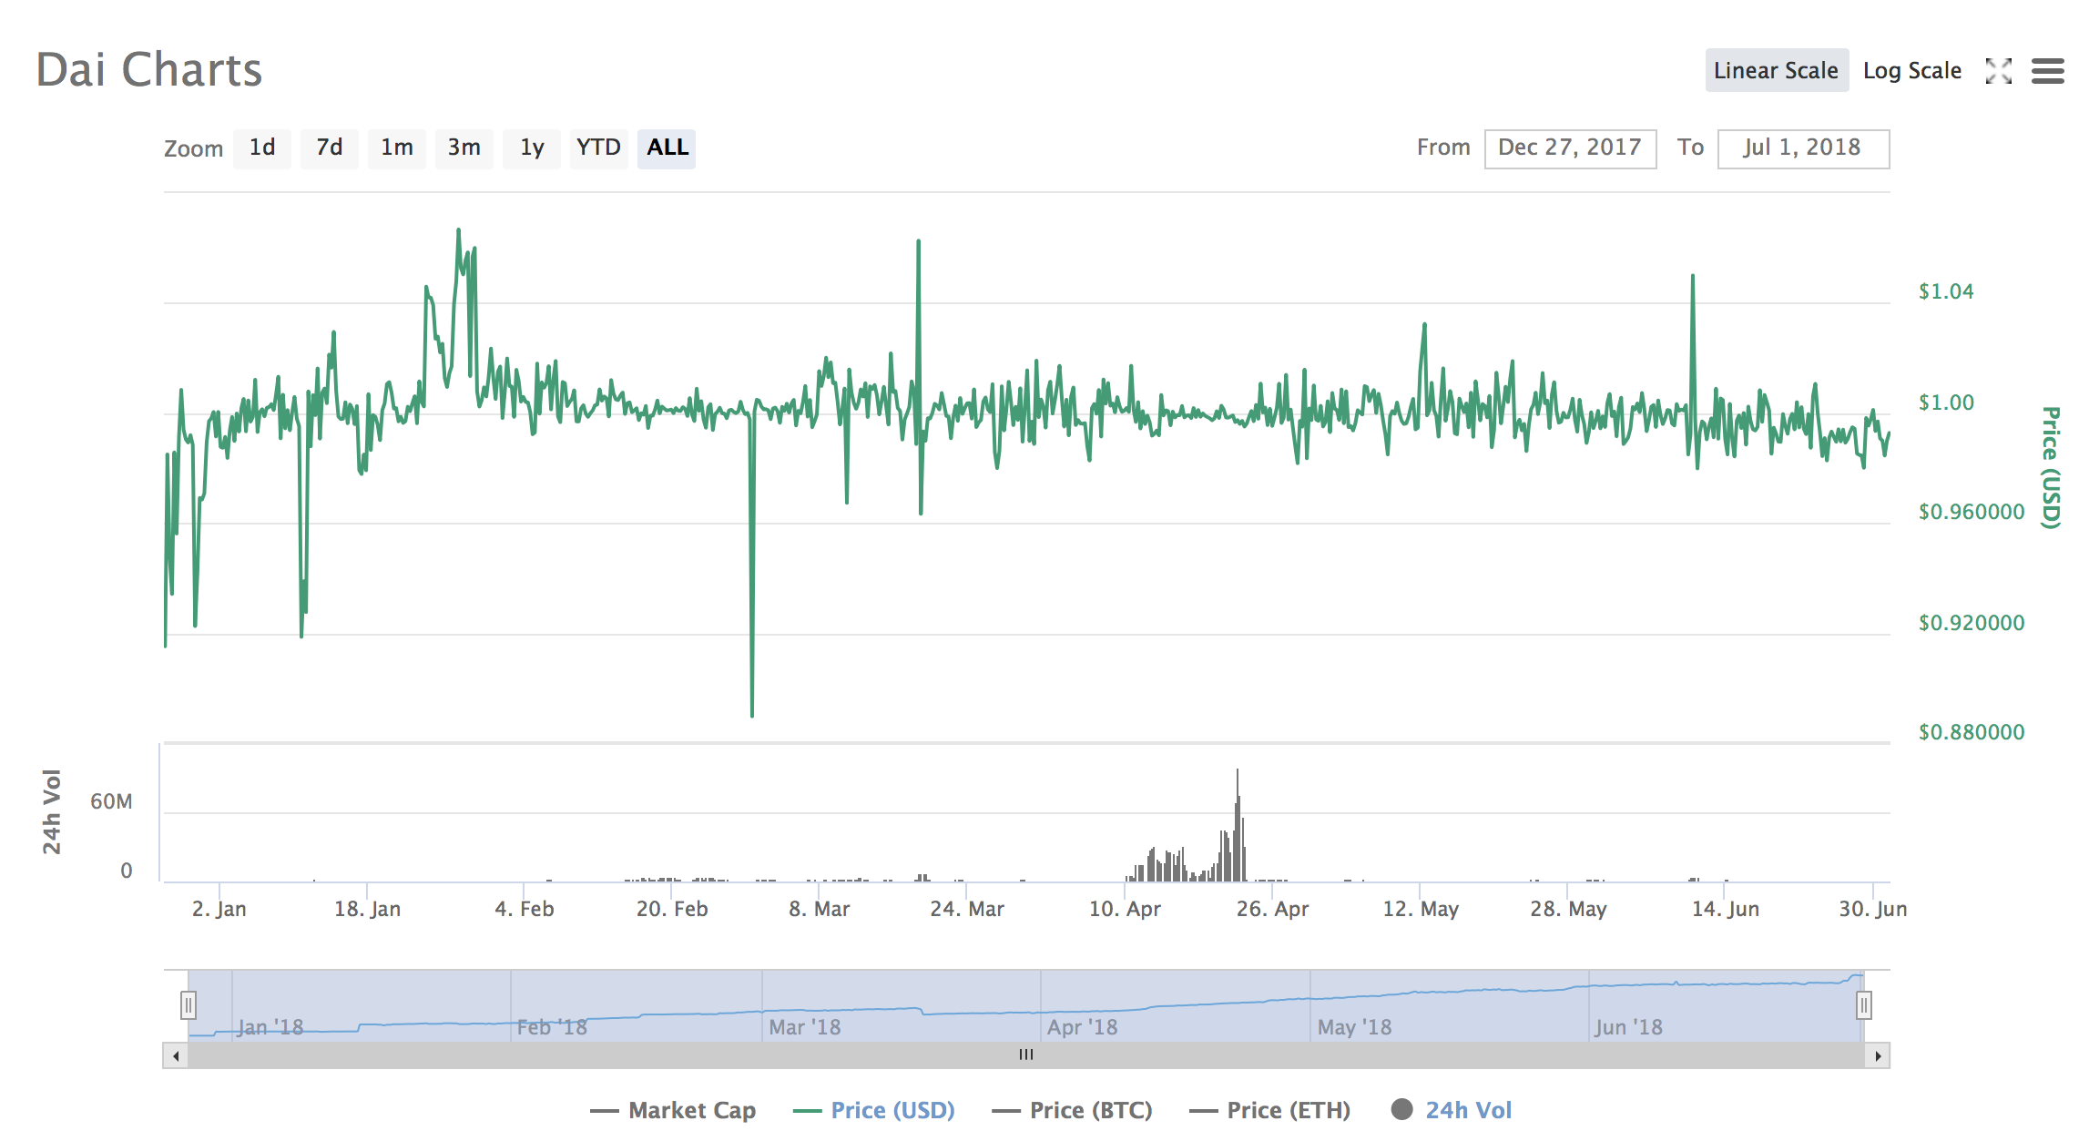The width and height of the screenshot is (2089, 1131).
Task: Set zoom range to YTD
Action: click(598, 148)
